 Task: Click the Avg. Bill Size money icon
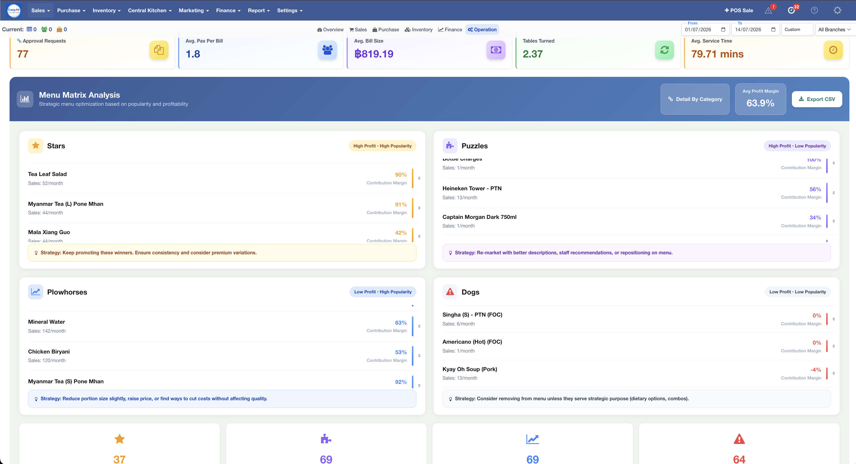[496, 50]
